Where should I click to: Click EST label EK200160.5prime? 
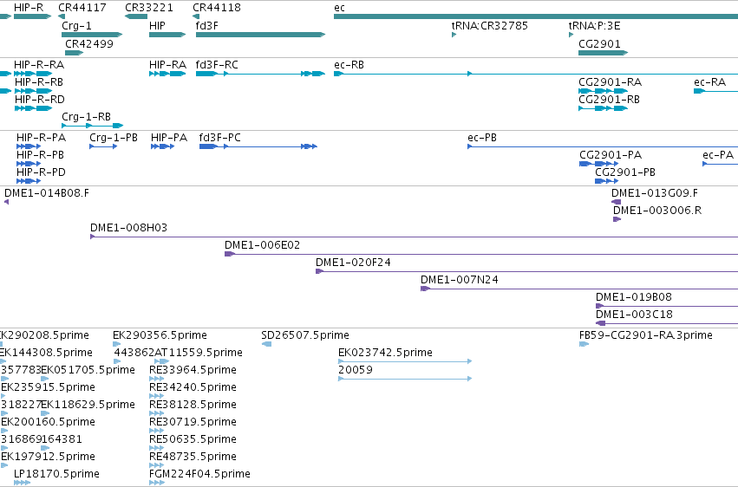48,422
